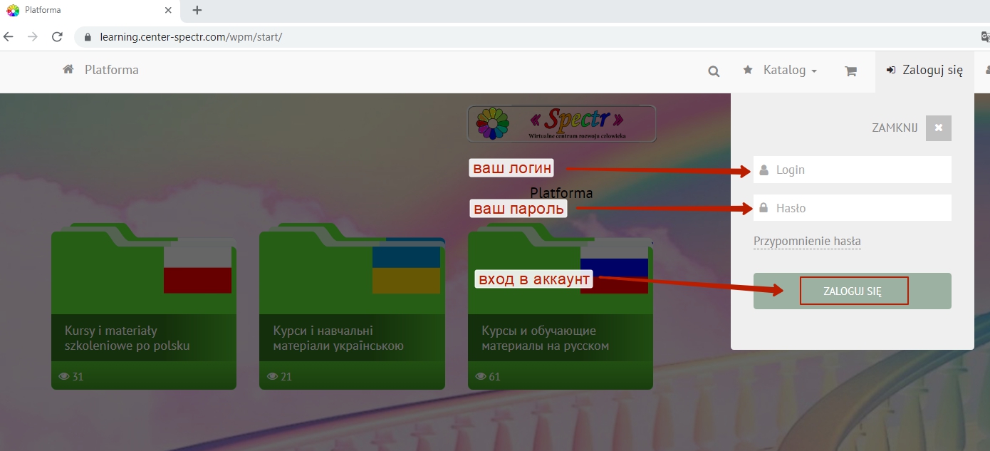Click the partially visible user icon in navbar
Image resolution: width=990 pixels, height=451 pixels.
point(987,70)
